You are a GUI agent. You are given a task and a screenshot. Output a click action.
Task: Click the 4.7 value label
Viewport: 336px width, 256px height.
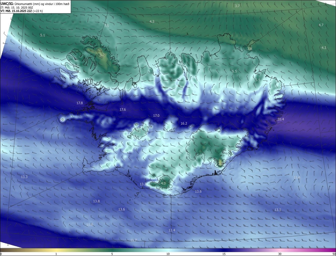[x=321, y=25]
